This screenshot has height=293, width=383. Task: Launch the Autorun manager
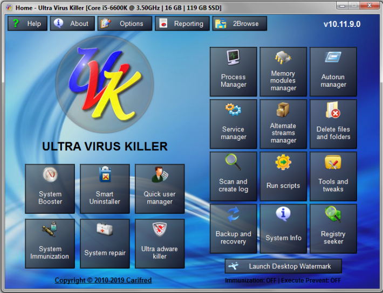(333, 72)
